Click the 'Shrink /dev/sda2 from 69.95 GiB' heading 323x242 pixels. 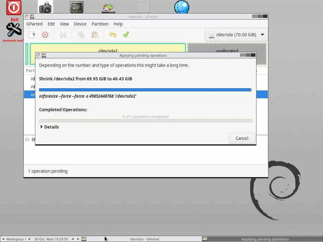[x=85, y=79]
